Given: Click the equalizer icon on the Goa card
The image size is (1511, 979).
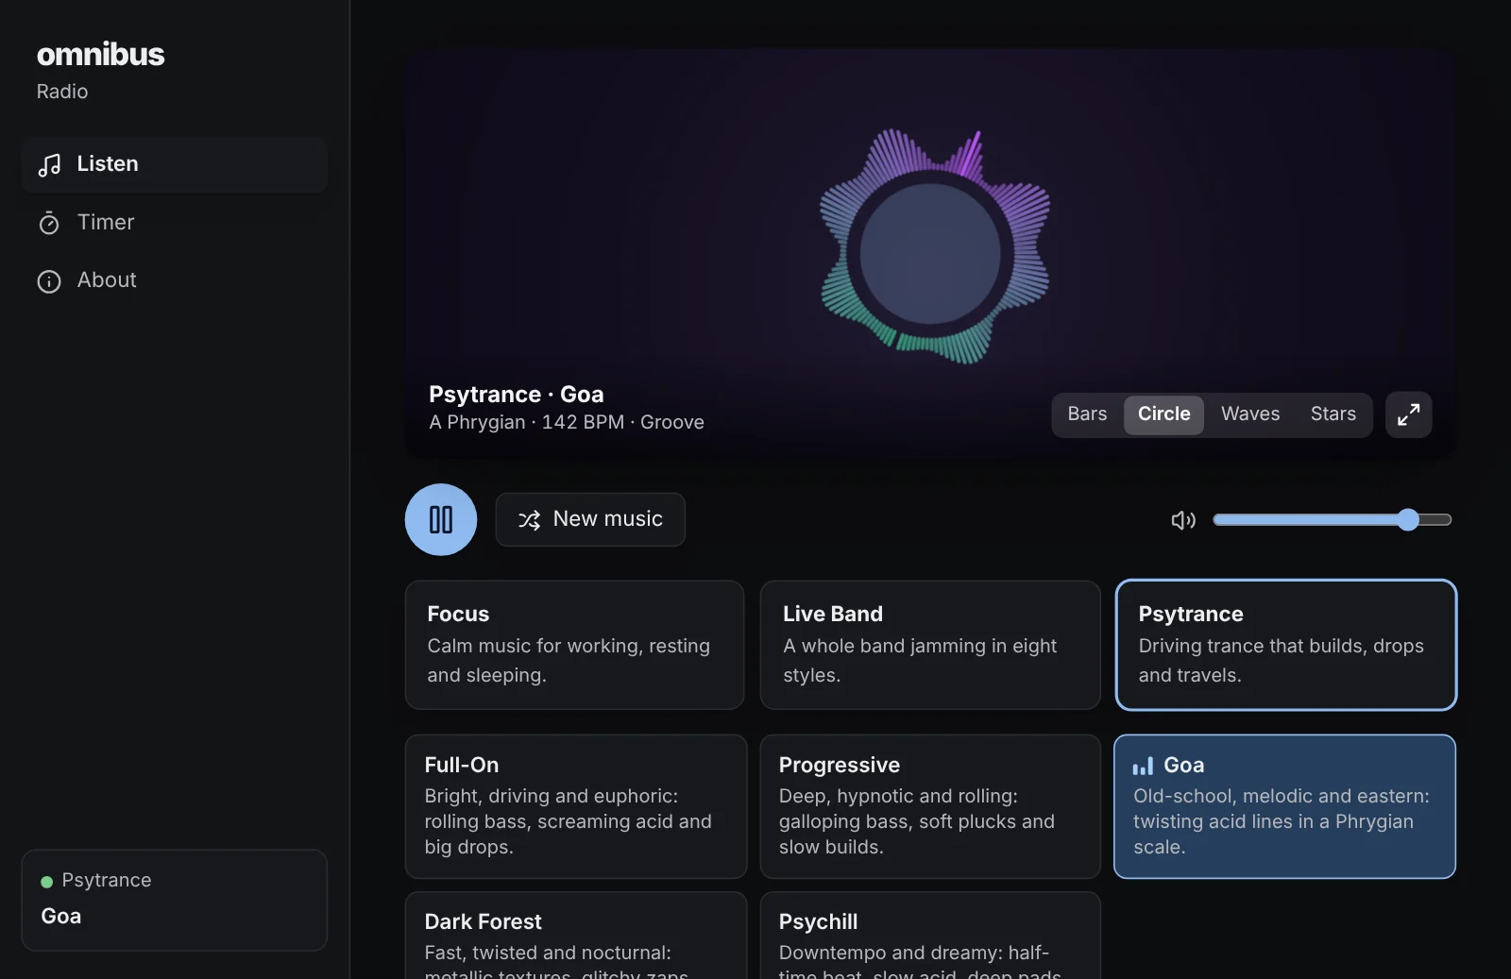Looking at the screenshot, I should pos(1143,766).
